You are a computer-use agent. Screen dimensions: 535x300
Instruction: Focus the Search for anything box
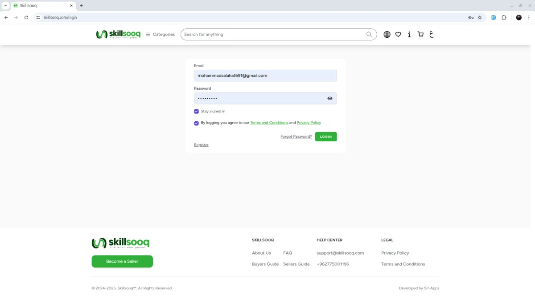279,34
